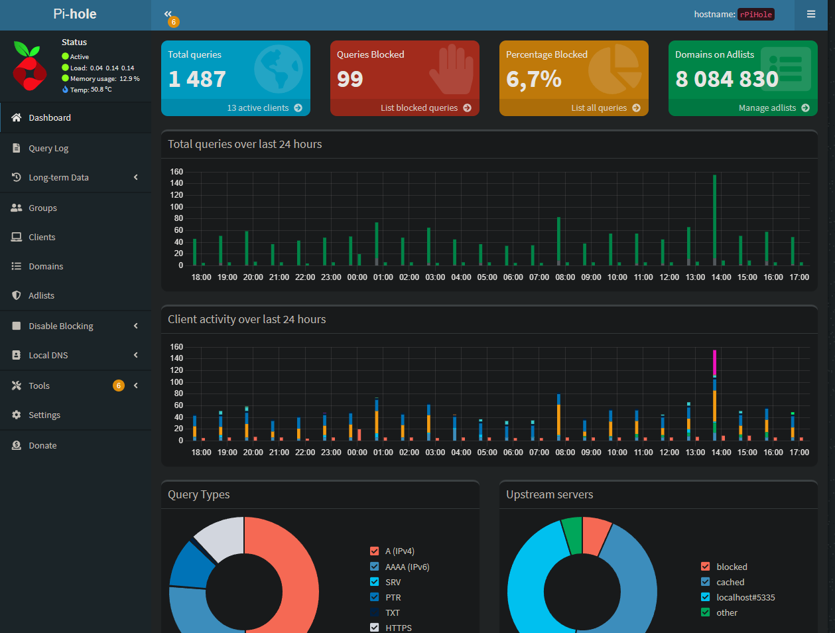
Task: Click the Tools wrench icon
Action: [x=17, y=386]
